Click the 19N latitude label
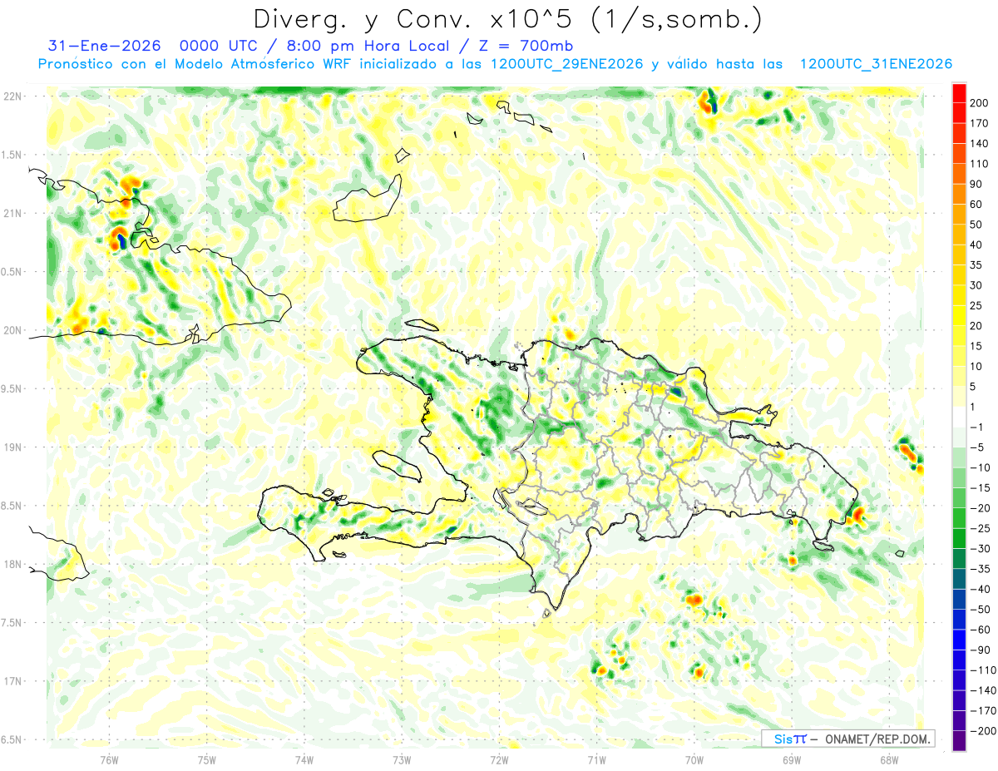Viewport: 998px width, 771px height. pos(12,447)
